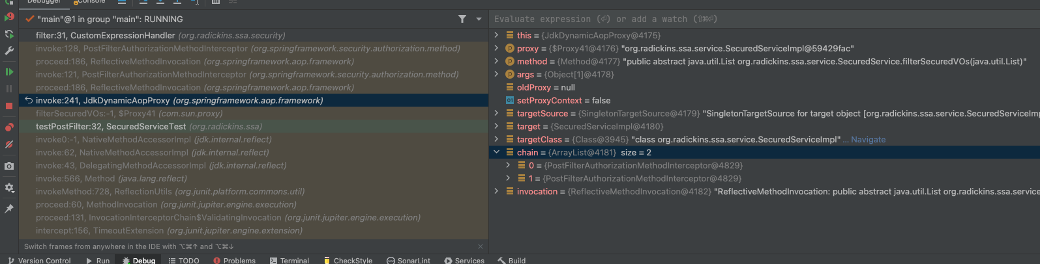Screen dimensions: 1040x264
Task: Select frame filterSecuredVOs:-1, $Proxy41
Action: [254, 113]
